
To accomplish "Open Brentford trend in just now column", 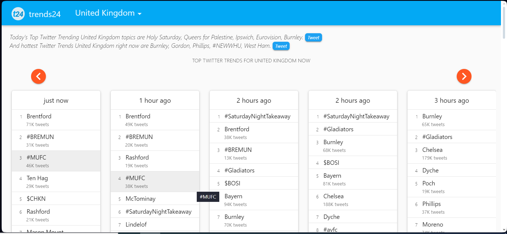I will point(39,116).
